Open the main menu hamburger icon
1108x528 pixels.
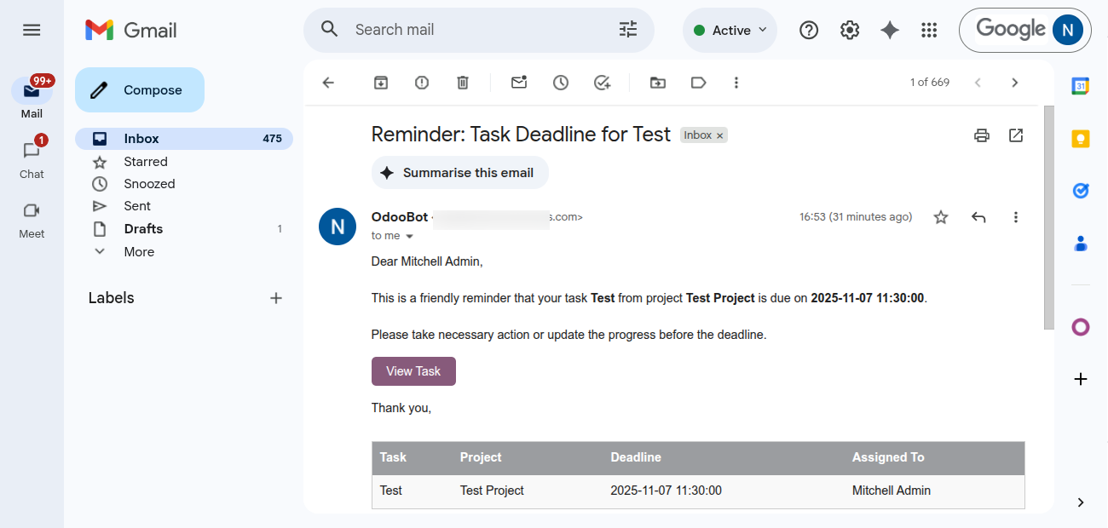coord(32,30)
